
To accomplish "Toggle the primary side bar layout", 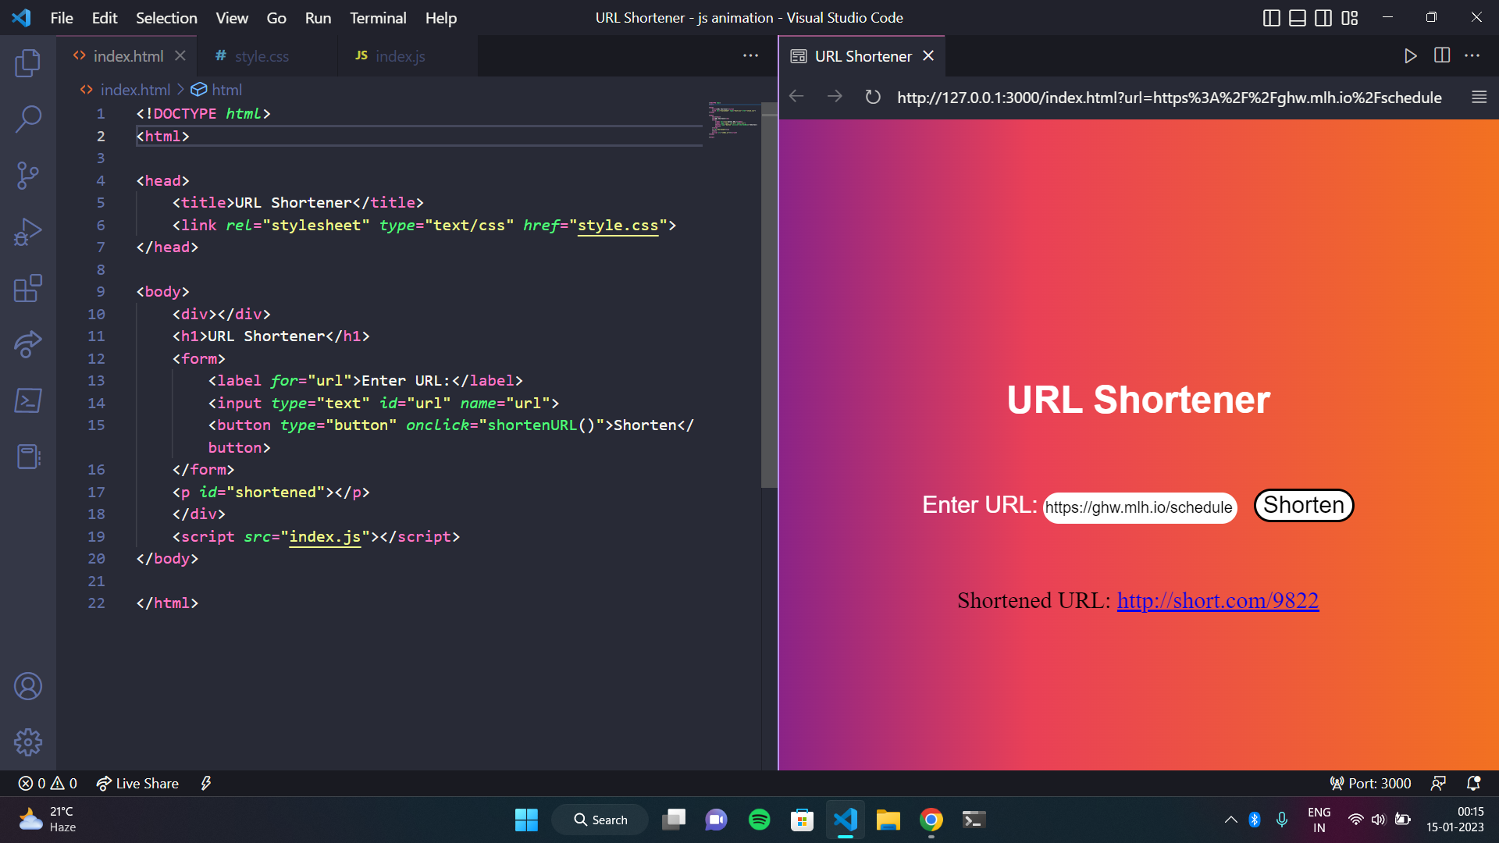I will 1271,18.
